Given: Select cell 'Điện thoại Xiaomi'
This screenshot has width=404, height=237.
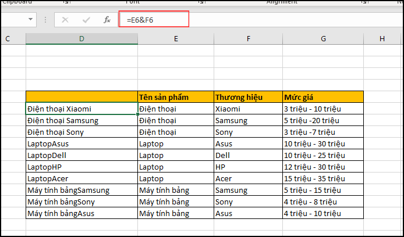Looking at the screenshot, I should pyautogui.click(x=81, y=109).
